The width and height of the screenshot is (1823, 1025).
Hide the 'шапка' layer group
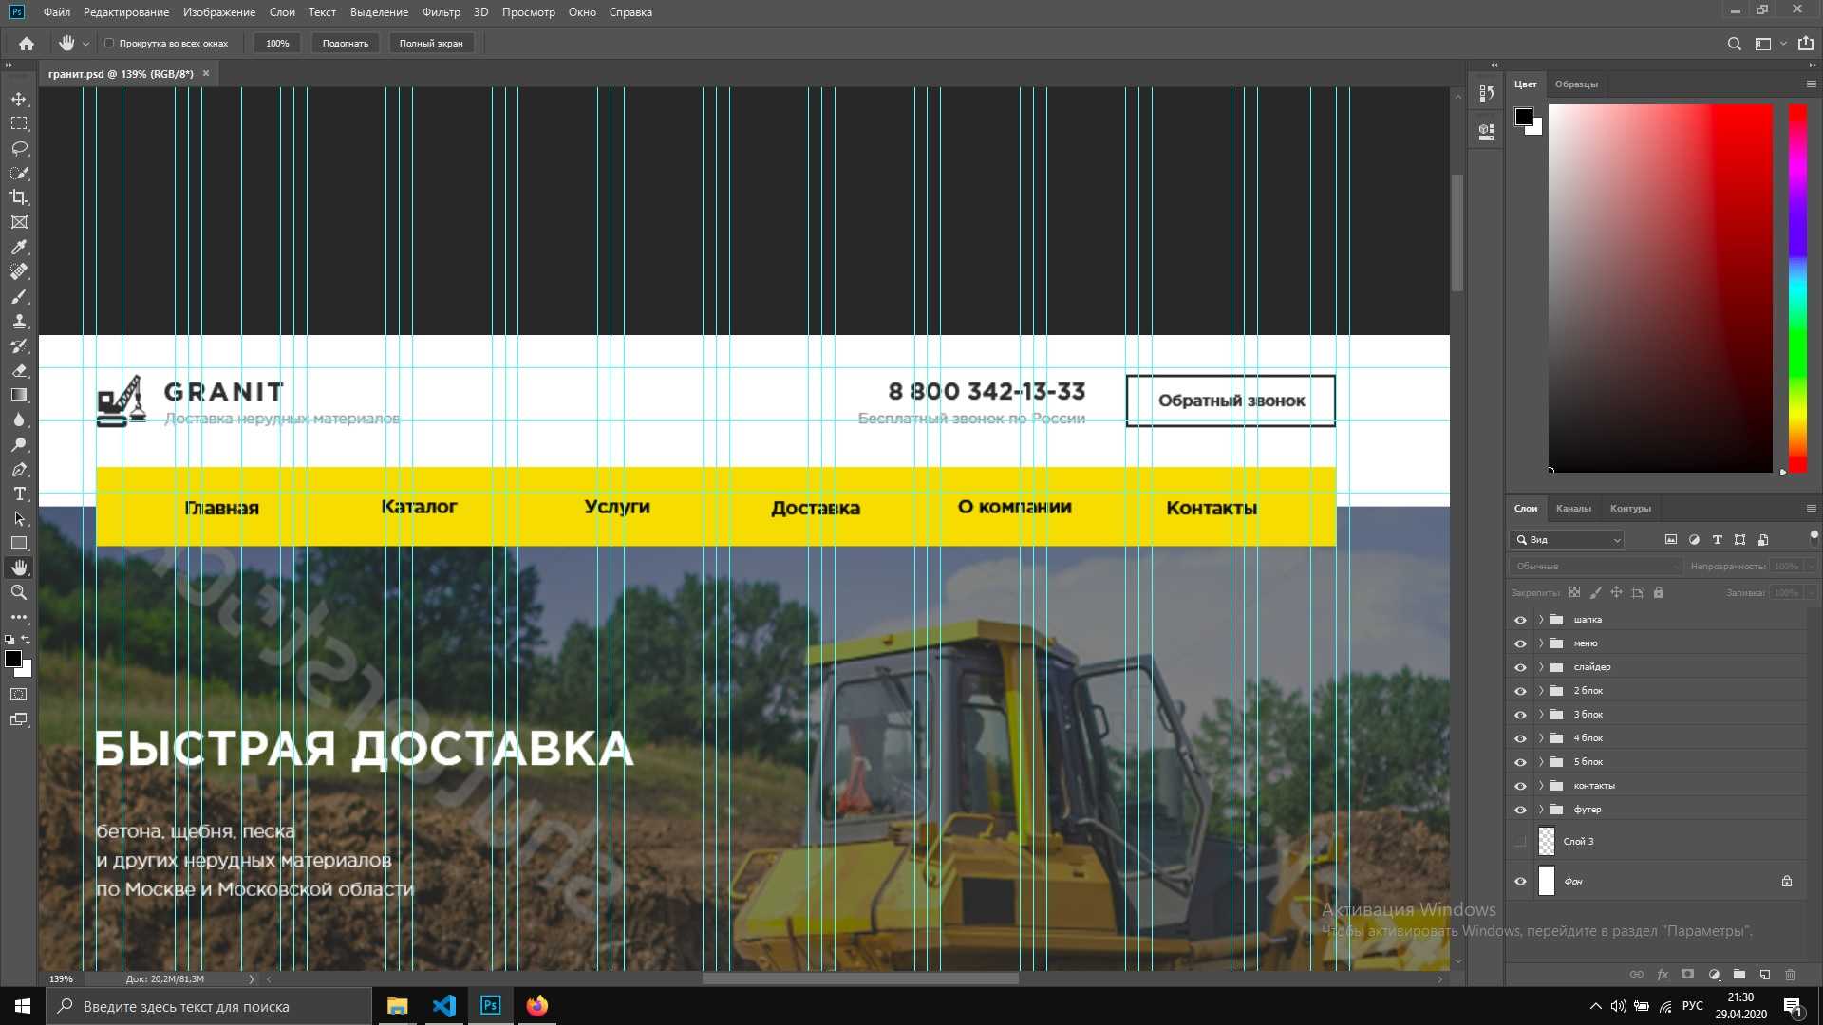(x=1520, y=620)
